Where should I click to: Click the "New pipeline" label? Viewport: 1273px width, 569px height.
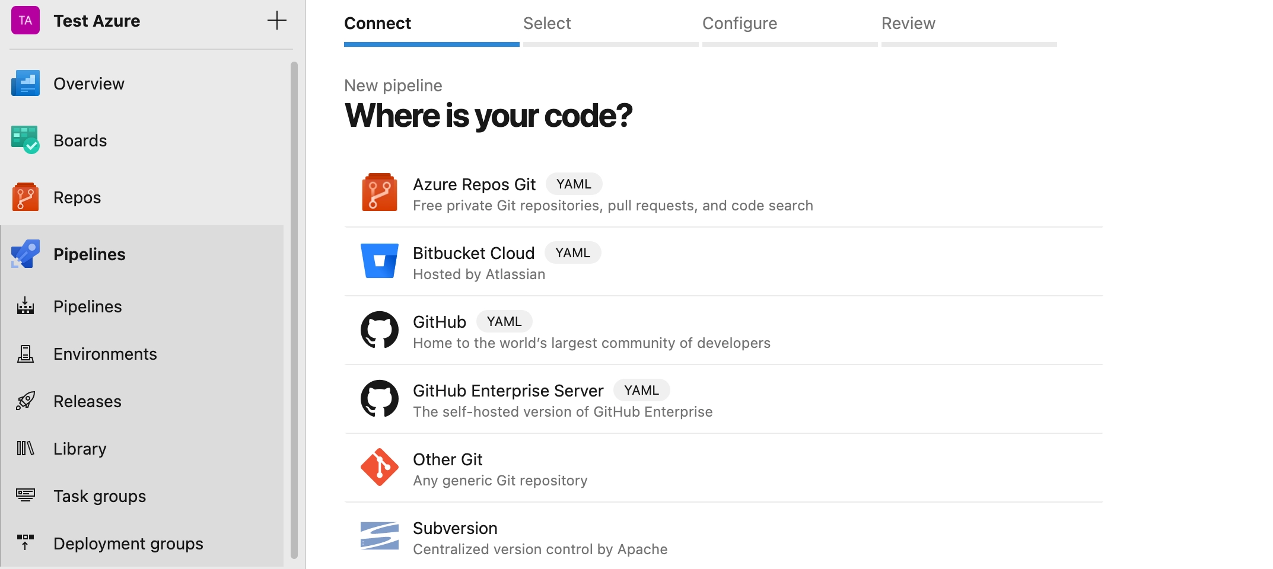click(393, 85)
